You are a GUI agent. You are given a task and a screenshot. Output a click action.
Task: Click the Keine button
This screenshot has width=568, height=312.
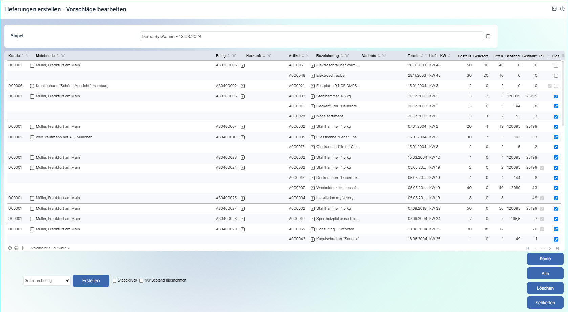pyautogui.click(x=545, y=259)
